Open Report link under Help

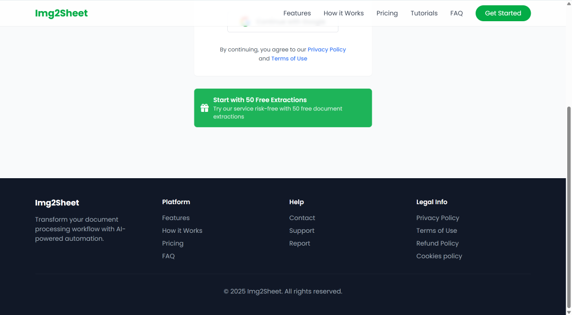click(299, 243)
